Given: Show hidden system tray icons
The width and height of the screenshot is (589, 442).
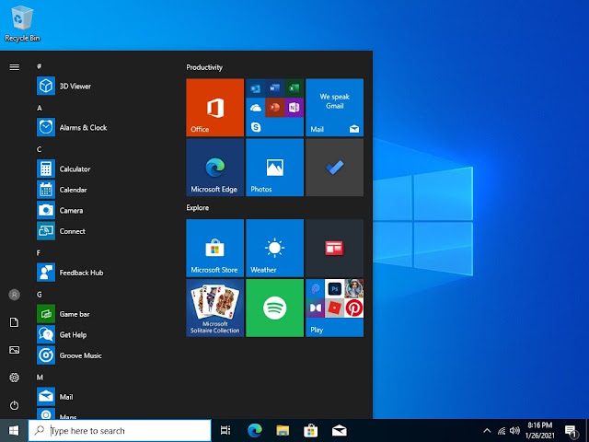Looking at the screenshot, I should (487, 431).
